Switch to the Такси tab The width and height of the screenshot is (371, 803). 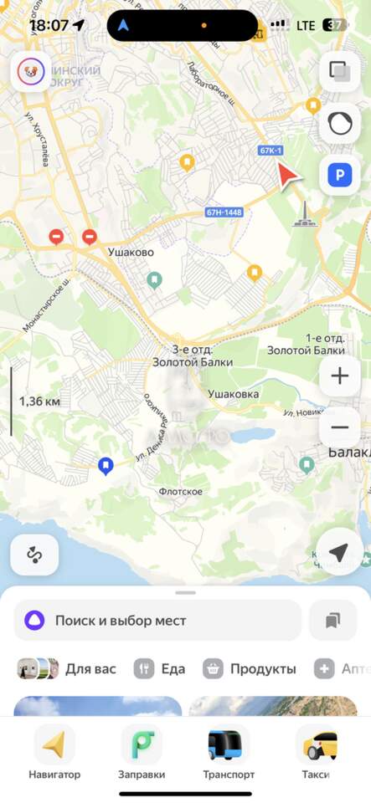[316, 752]
